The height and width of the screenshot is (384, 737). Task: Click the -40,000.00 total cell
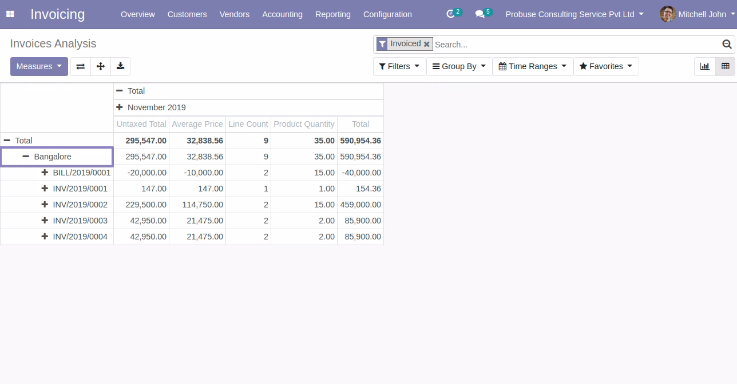click(360, 173)
